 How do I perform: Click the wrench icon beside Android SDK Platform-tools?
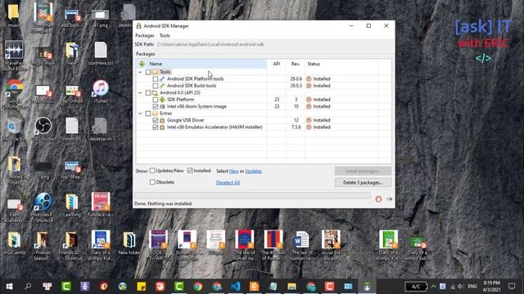162,79
